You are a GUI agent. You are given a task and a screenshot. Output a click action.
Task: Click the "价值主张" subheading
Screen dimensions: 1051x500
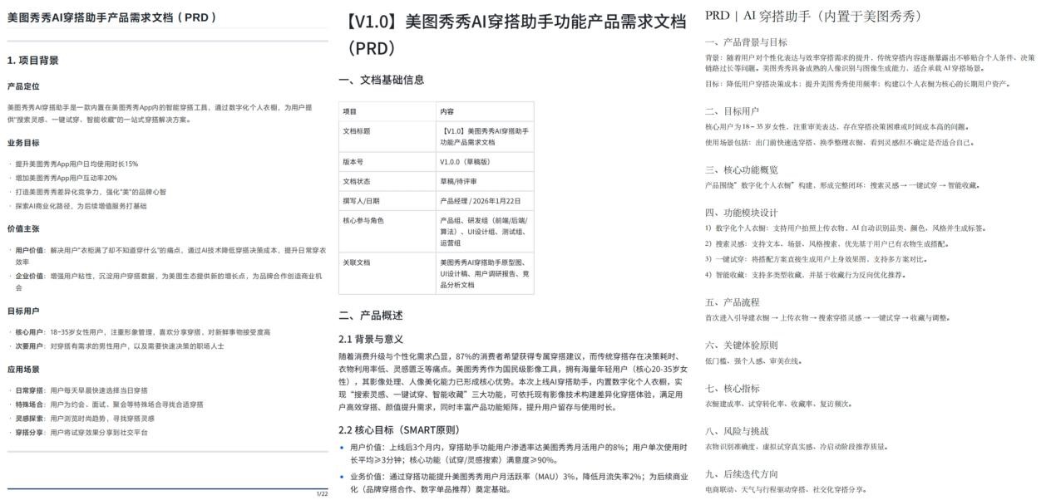23,228
